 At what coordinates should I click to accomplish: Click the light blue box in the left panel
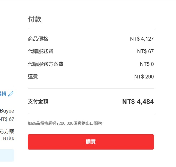(7, 156)
